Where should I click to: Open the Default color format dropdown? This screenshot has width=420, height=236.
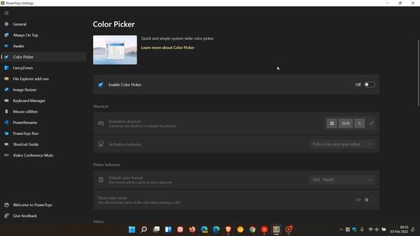pyautogui.click(x=342, y=180)
